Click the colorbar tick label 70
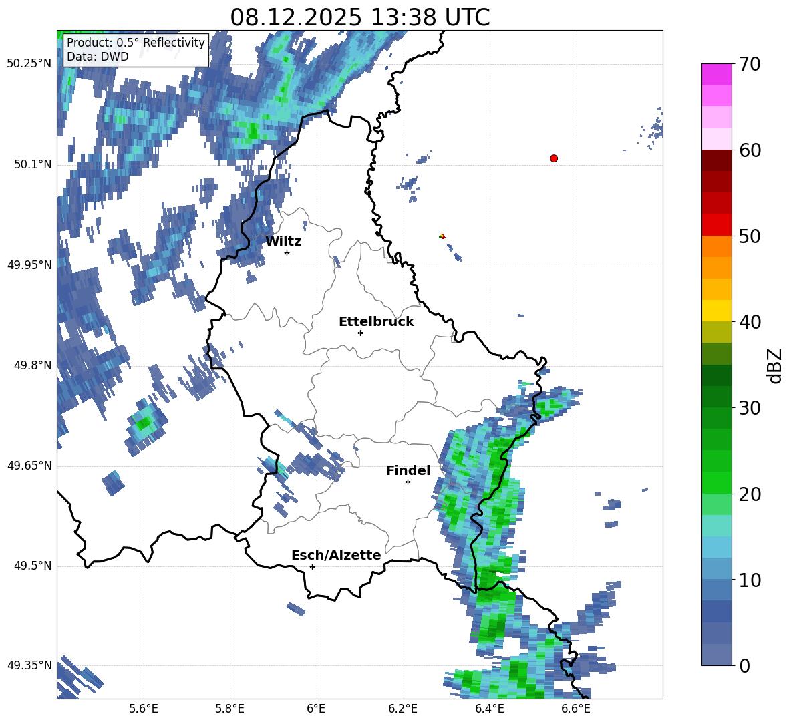 pos(750,65)
